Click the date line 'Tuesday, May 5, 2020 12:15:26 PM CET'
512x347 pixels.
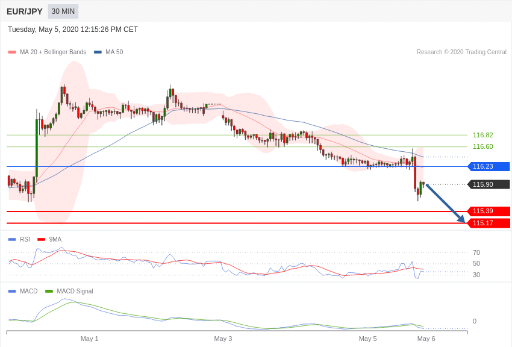pos(73,30)
